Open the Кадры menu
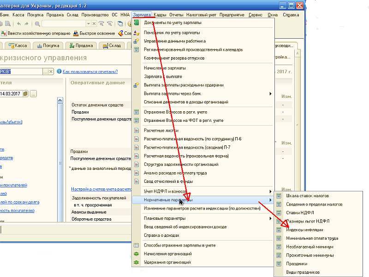 coord(160,15)
